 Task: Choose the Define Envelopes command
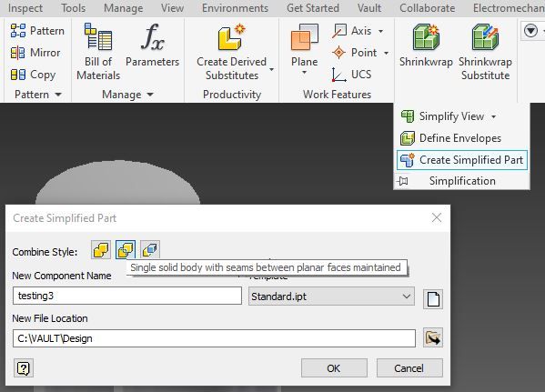tap(450, 138)
